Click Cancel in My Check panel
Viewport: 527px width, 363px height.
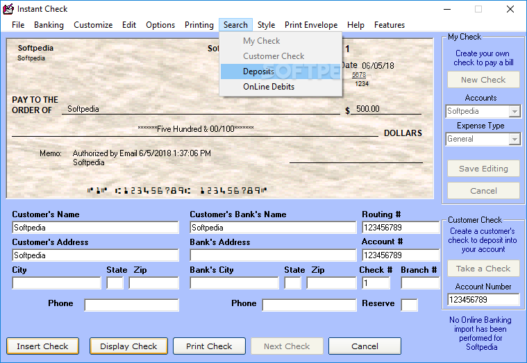pyautogui.click(x=483, y=191)
